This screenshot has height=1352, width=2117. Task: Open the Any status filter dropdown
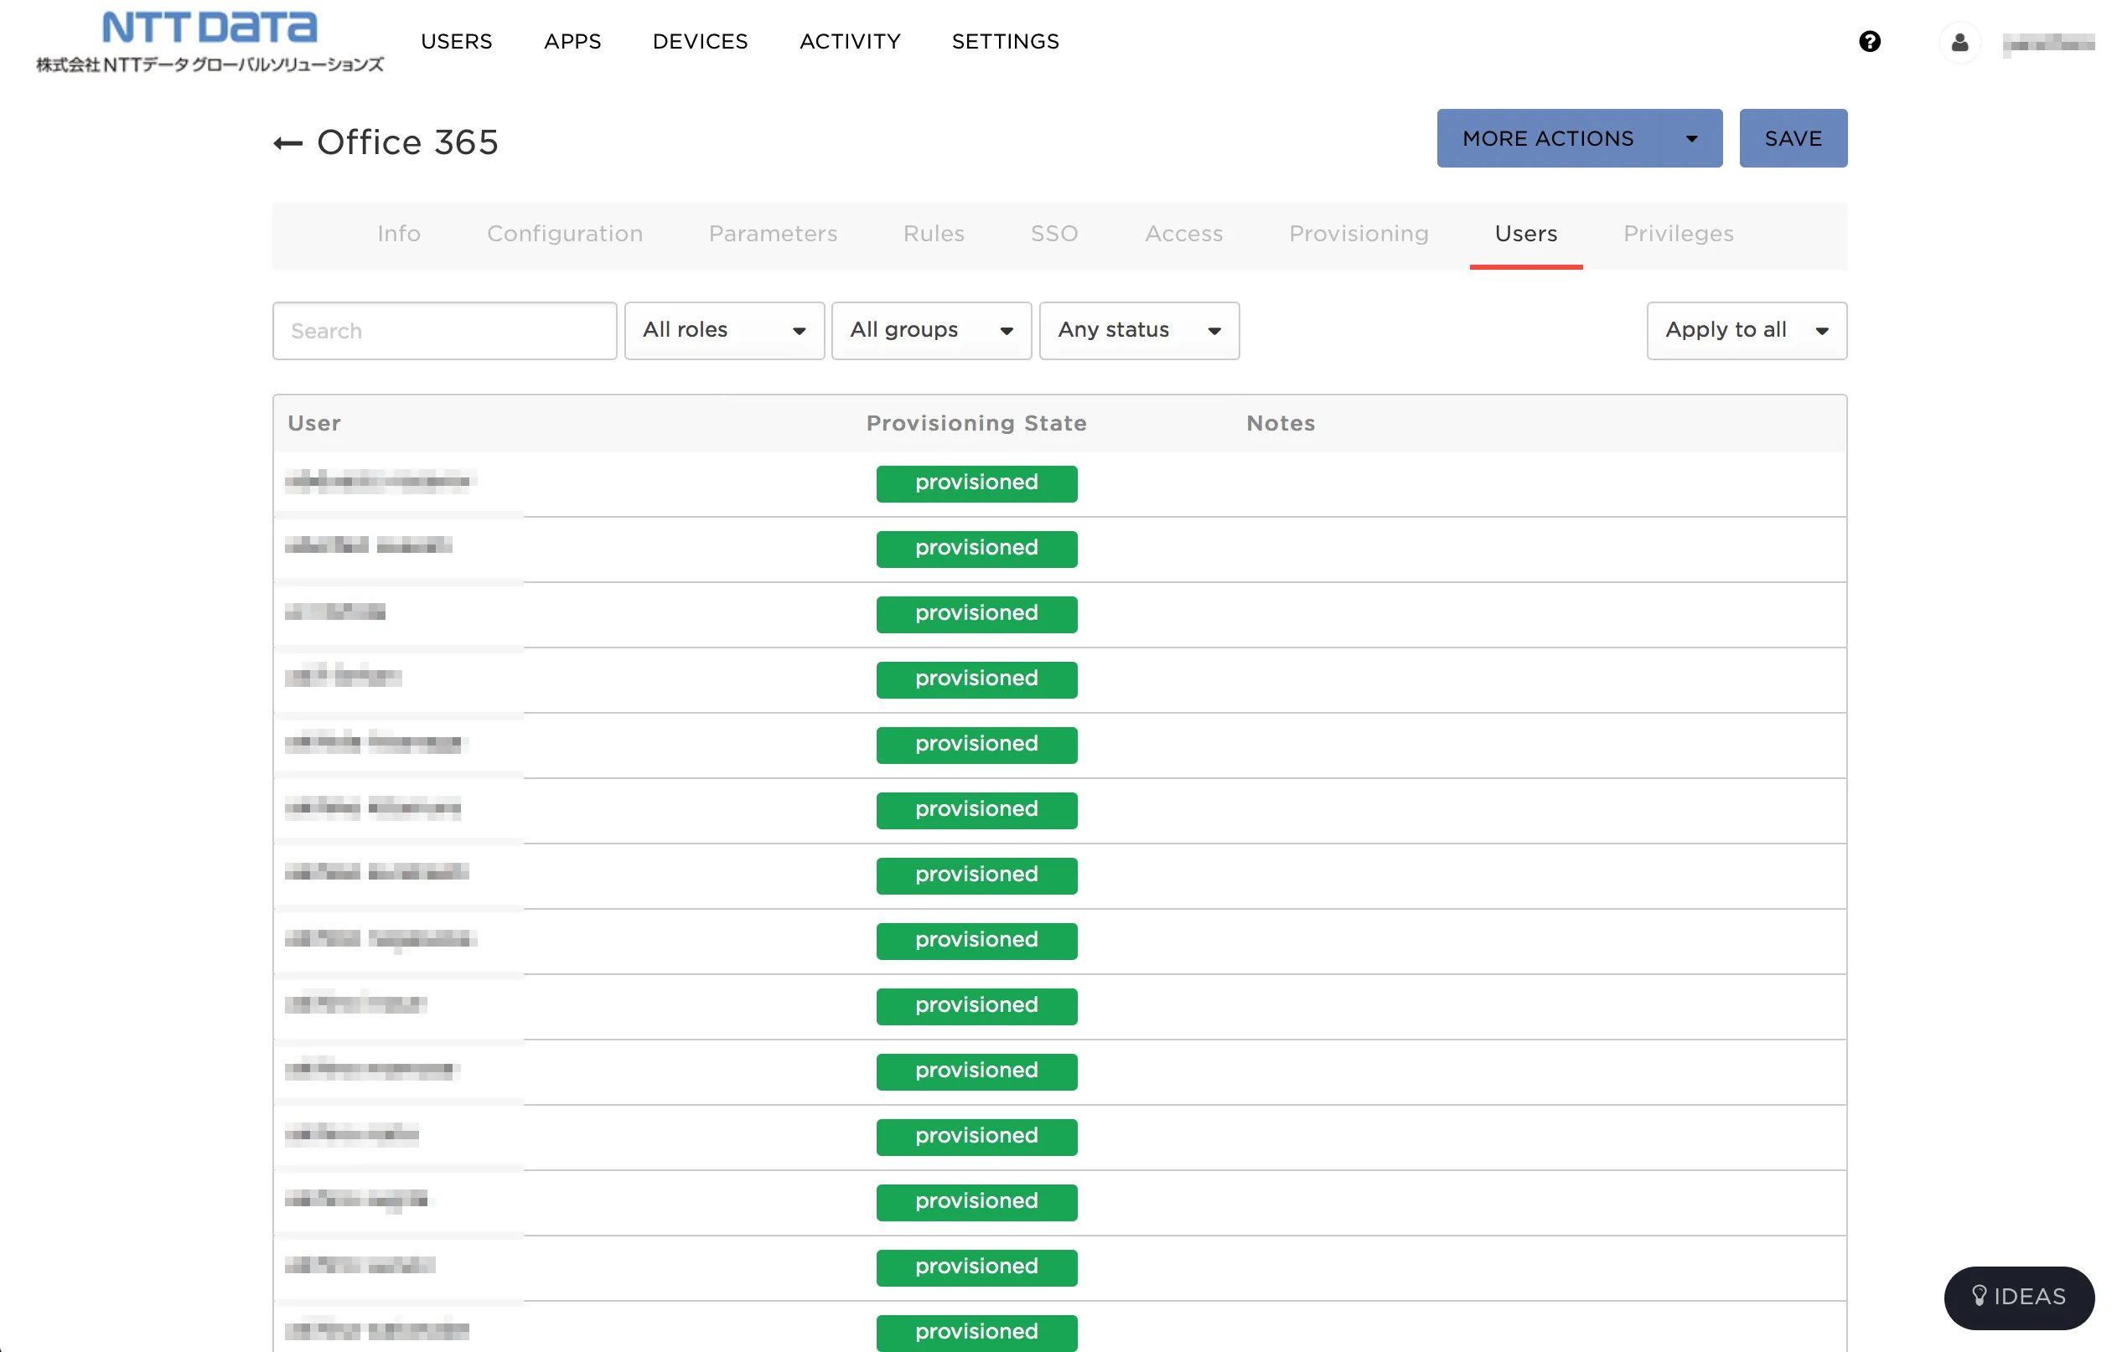pos(1138,330)
